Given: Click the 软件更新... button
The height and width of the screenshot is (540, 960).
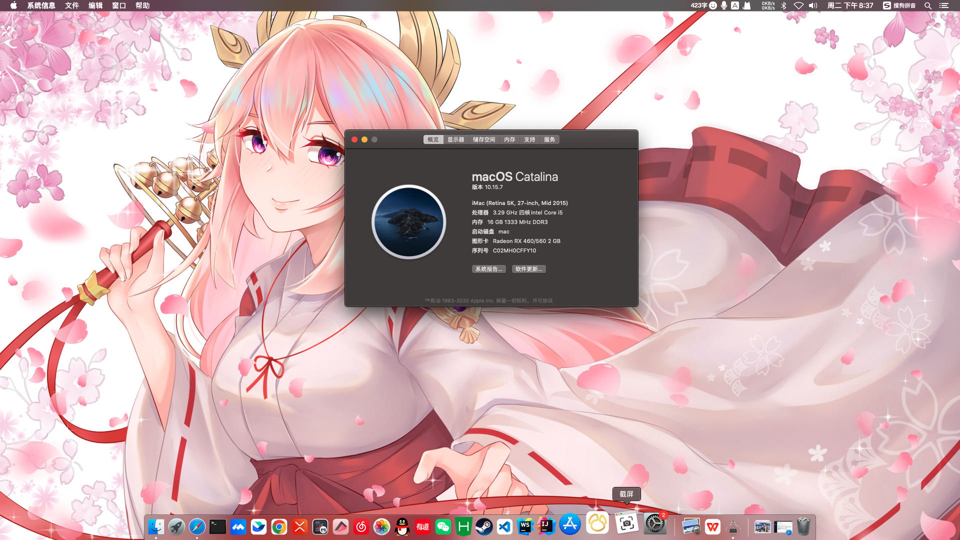Looking at the screenshot, I should point(528,269).
